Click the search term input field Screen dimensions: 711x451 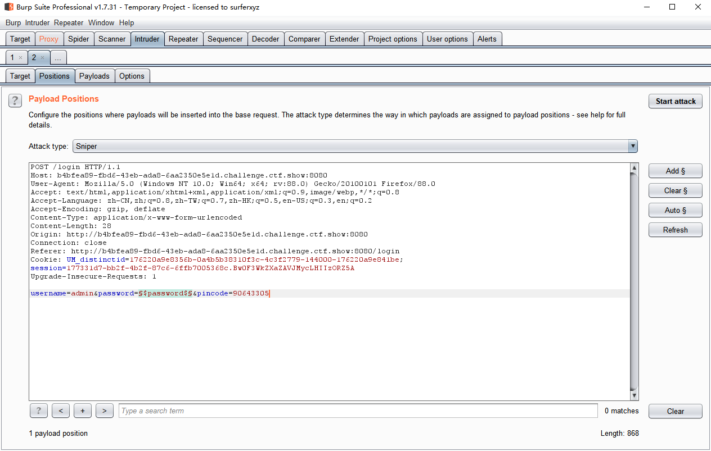[x=358, y=411]
